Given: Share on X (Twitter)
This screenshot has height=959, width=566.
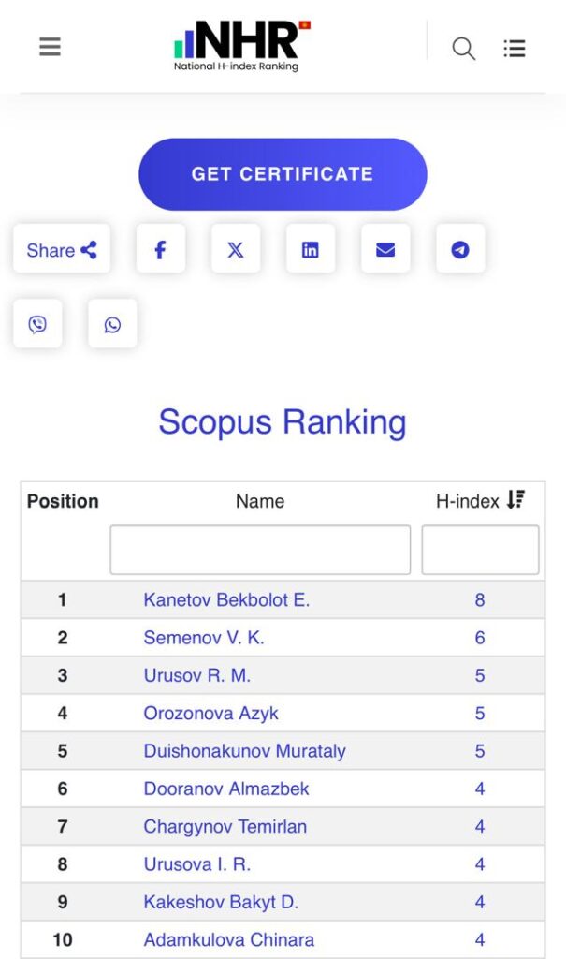Looking at the screenshot, I should pyautogui.click(x=235, y=250).
